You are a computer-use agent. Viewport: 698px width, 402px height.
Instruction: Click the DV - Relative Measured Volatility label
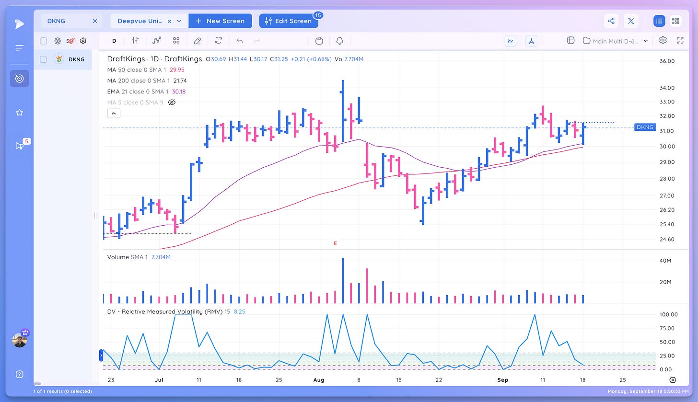[x=165, y=311]
